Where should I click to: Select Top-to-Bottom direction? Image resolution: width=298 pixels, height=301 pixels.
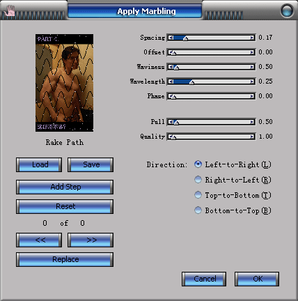[198, 195]
